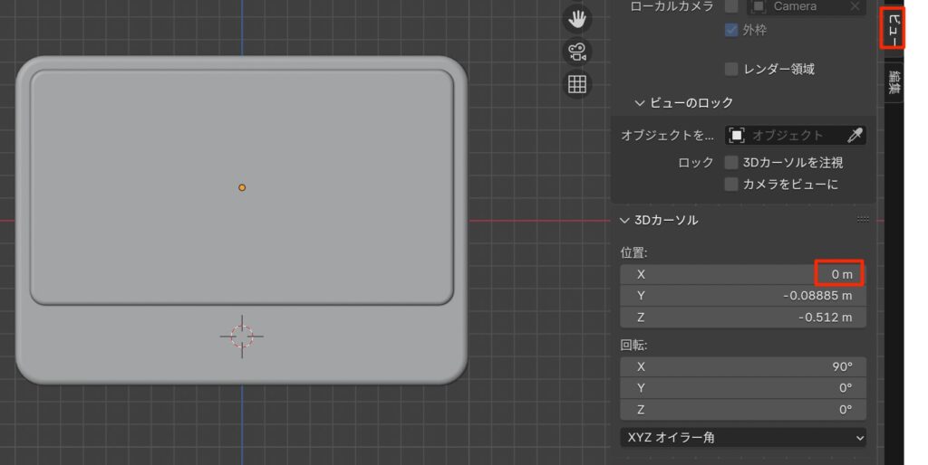Enable the レンダー領域 checkbox
The width and height of the screenshot is (928, 465).
point(731,69)
